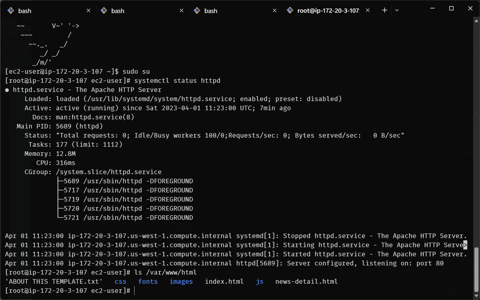The image size is (480, 300).
Task: Switch to the first bash tab
Action: pos(49,10)
